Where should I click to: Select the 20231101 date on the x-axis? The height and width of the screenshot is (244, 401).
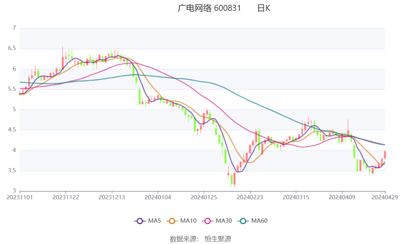[20, 197]
